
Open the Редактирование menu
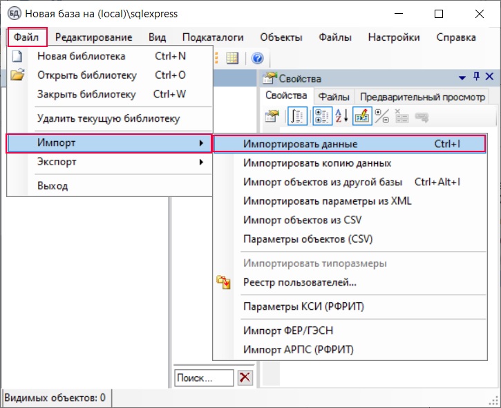point(93,37)
